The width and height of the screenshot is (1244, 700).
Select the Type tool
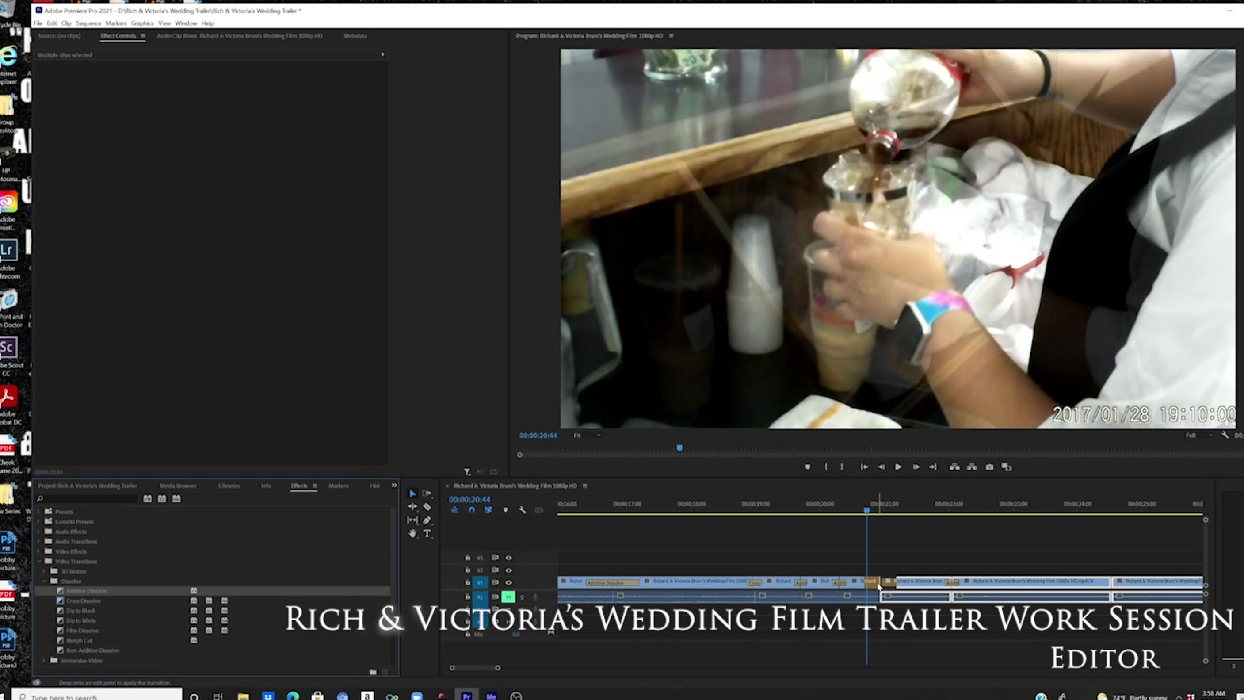tap(427, 533)
